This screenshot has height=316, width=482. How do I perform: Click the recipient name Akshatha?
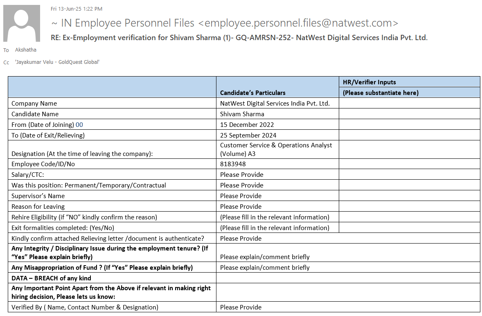(x=25, y=50)
